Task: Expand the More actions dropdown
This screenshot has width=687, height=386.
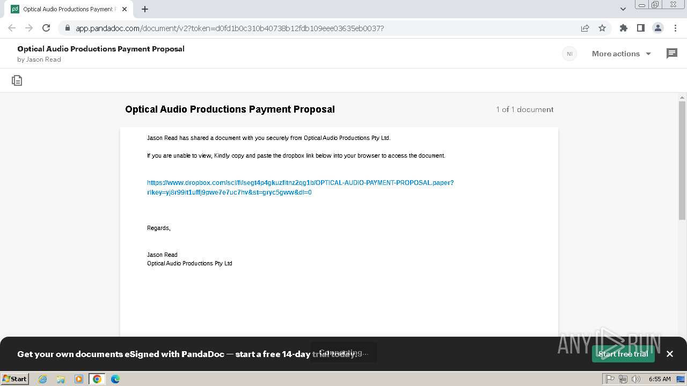Action: [621, 54]
